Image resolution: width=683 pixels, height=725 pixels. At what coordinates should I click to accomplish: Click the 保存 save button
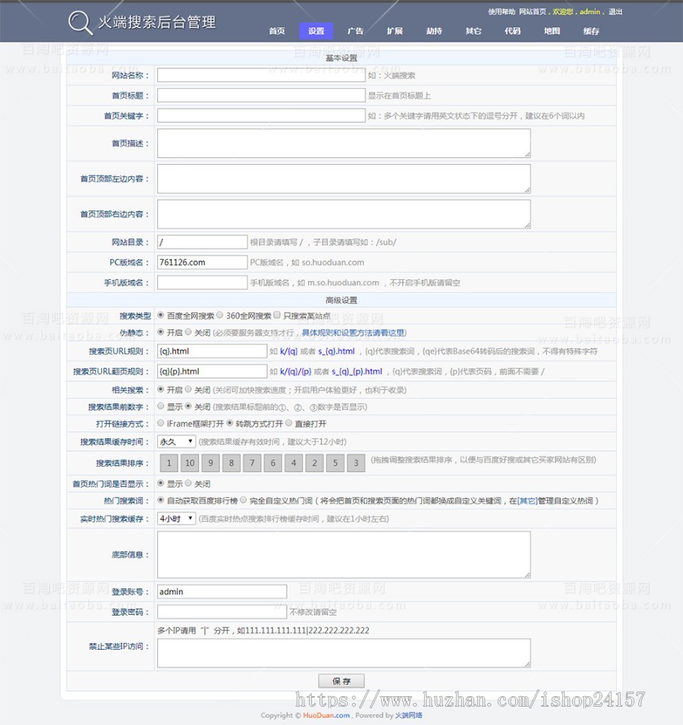click(x=341, y=681)
